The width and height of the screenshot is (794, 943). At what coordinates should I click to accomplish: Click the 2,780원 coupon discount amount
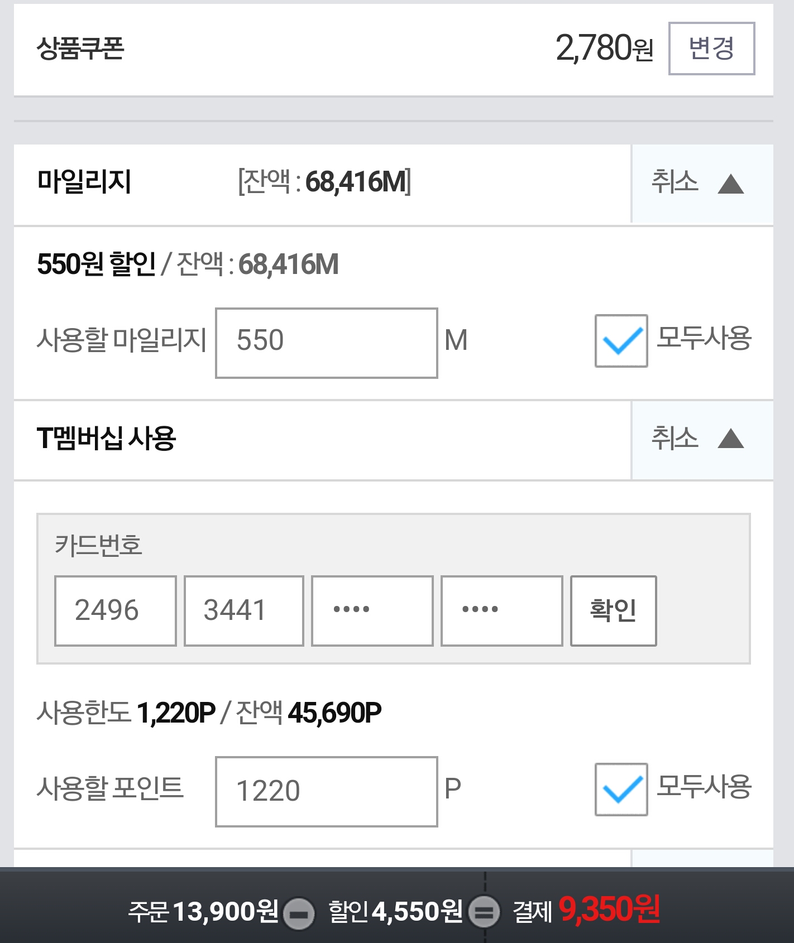coord(604,49)
